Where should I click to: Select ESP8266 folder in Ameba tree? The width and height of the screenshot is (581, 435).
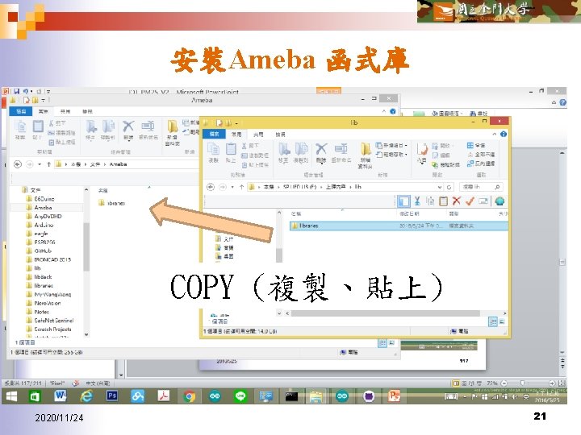(x=41, y=242)
